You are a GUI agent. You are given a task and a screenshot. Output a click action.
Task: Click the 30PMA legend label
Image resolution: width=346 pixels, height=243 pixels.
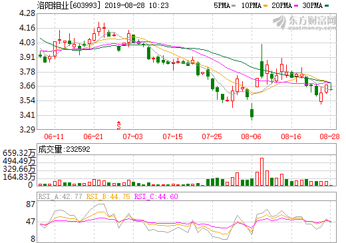tap(312, 5)
